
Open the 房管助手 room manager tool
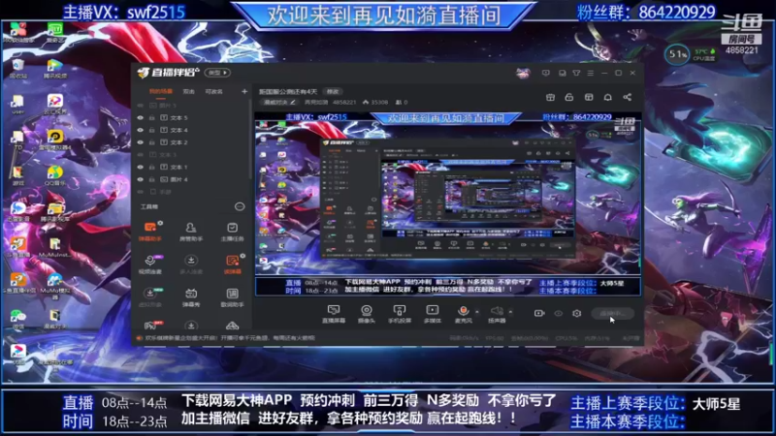[x=191, y=231]
